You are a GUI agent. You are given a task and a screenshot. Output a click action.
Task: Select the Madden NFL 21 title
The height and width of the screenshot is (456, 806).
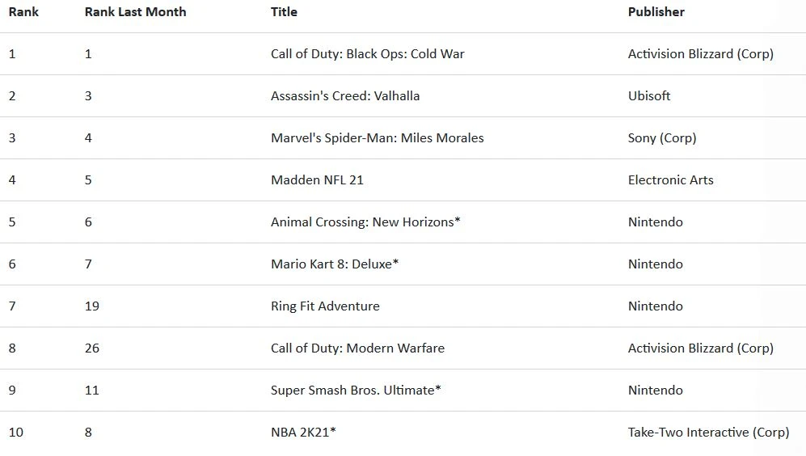pos(317,180)
